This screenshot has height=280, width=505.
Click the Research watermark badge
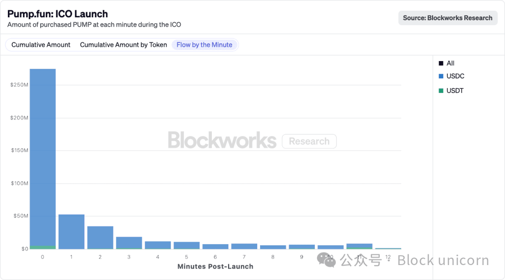309,141
